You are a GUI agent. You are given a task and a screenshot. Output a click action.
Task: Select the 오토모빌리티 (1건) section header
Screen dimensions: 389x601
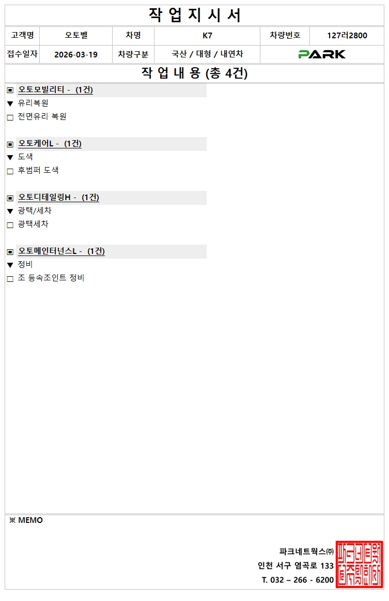click(55, 90)
